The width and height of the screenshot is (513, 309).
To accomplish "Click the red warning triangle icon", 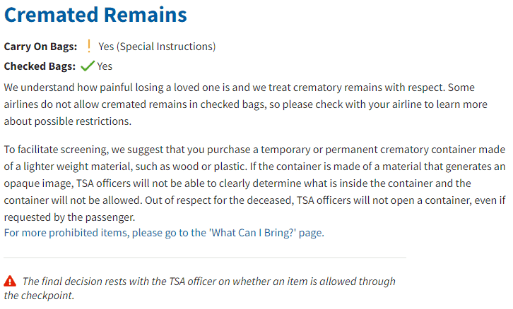I will pos(10,281).
